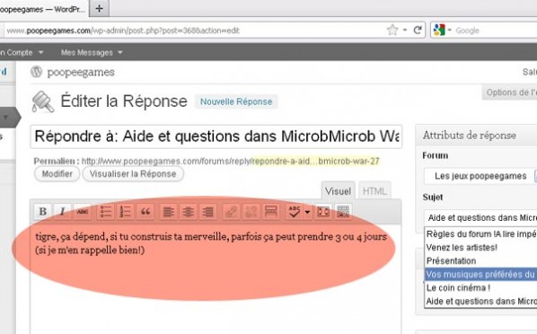Select Le coin cinéma ! option
Viewport: 537px width, 334px height.
coord(480,287)
